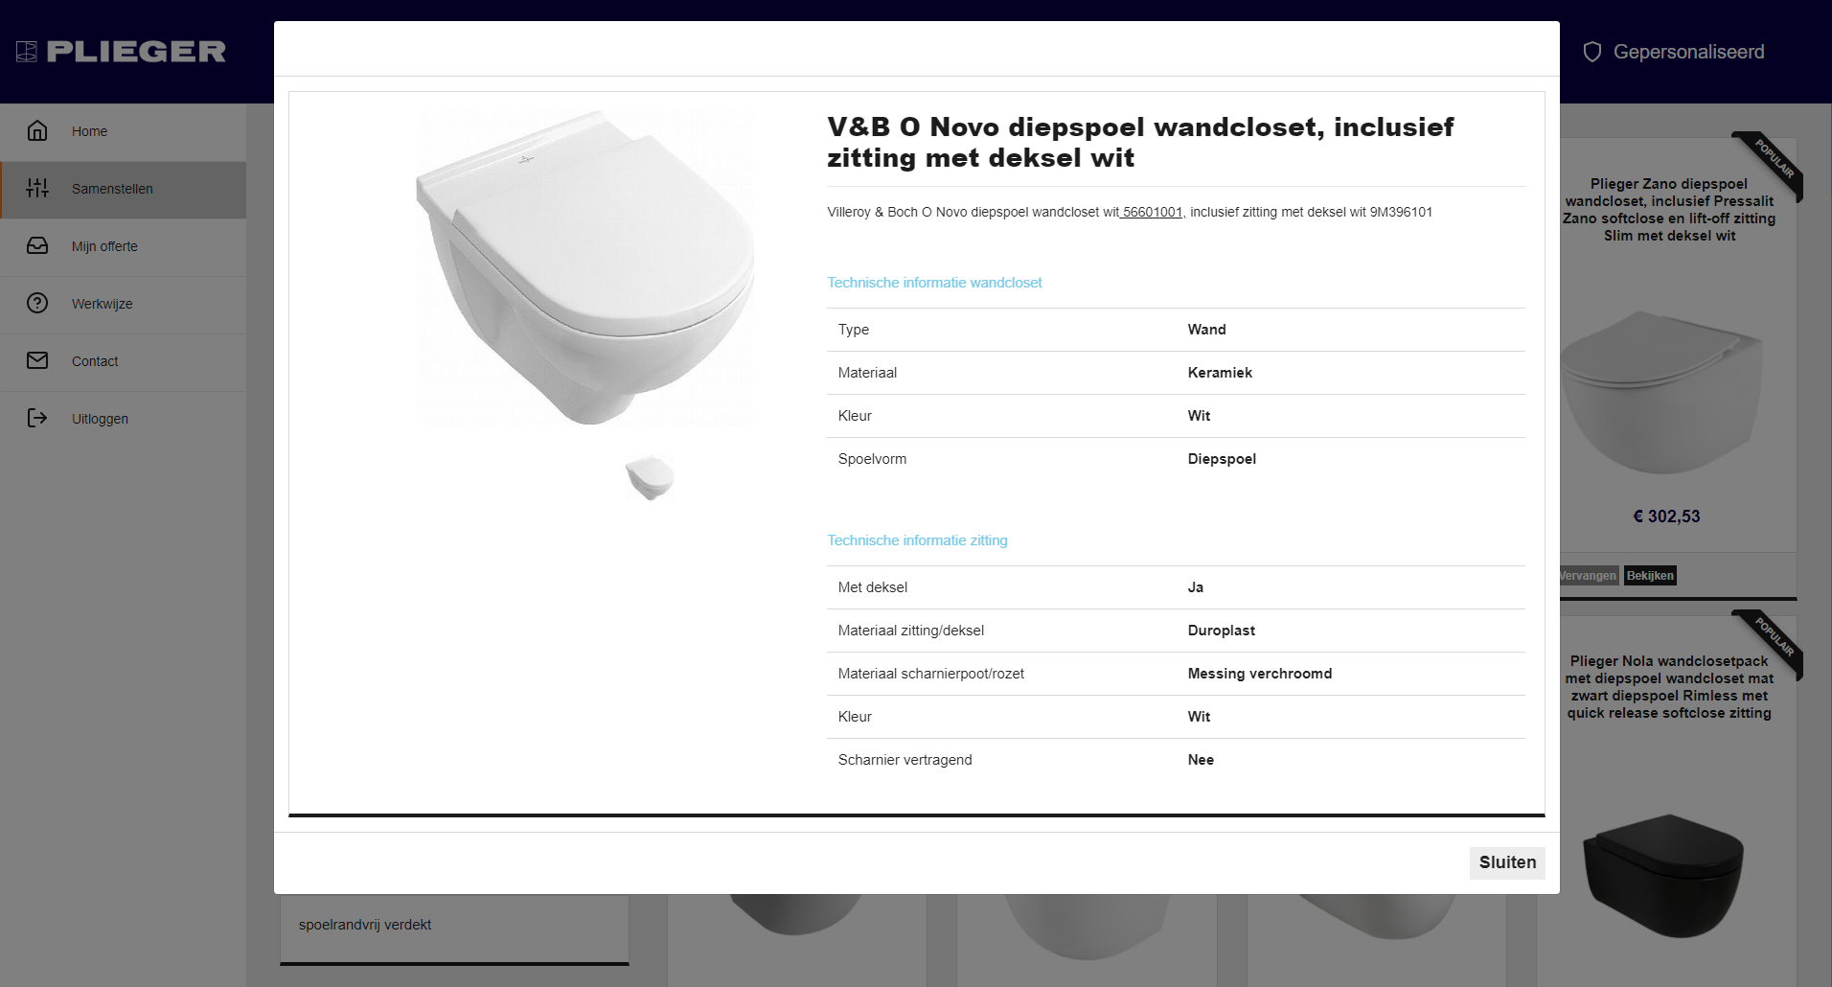This screenshot has width=1832, height=987.
Task: Open the Werkwijze sidebar entry
Action: [x=102, y=304]
